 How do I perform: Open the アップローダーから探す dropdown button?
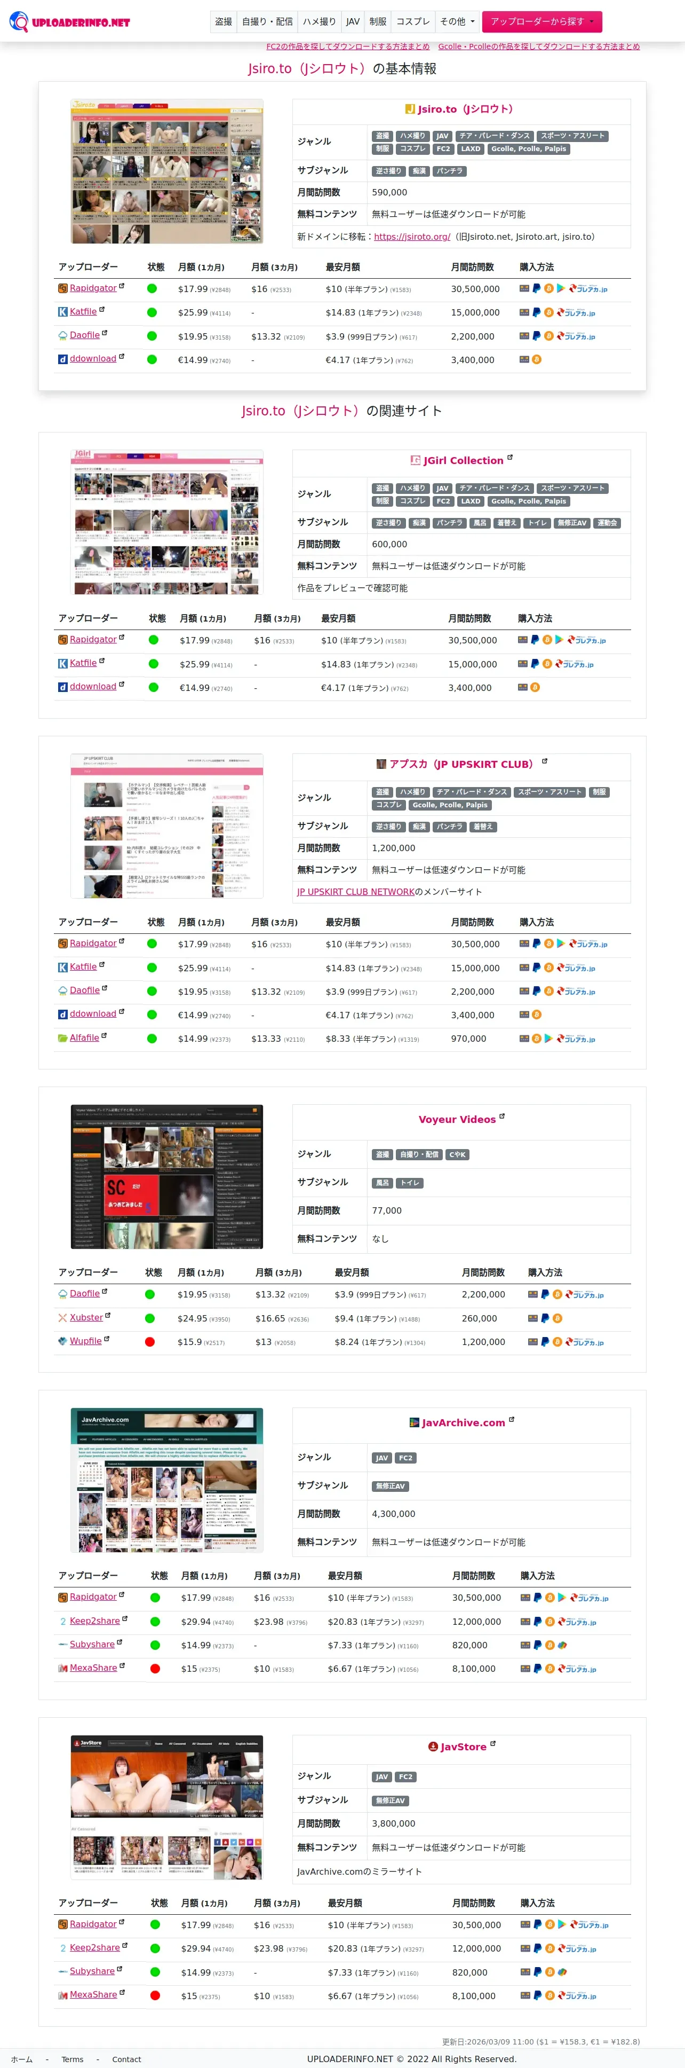click(x=541, y=22)
